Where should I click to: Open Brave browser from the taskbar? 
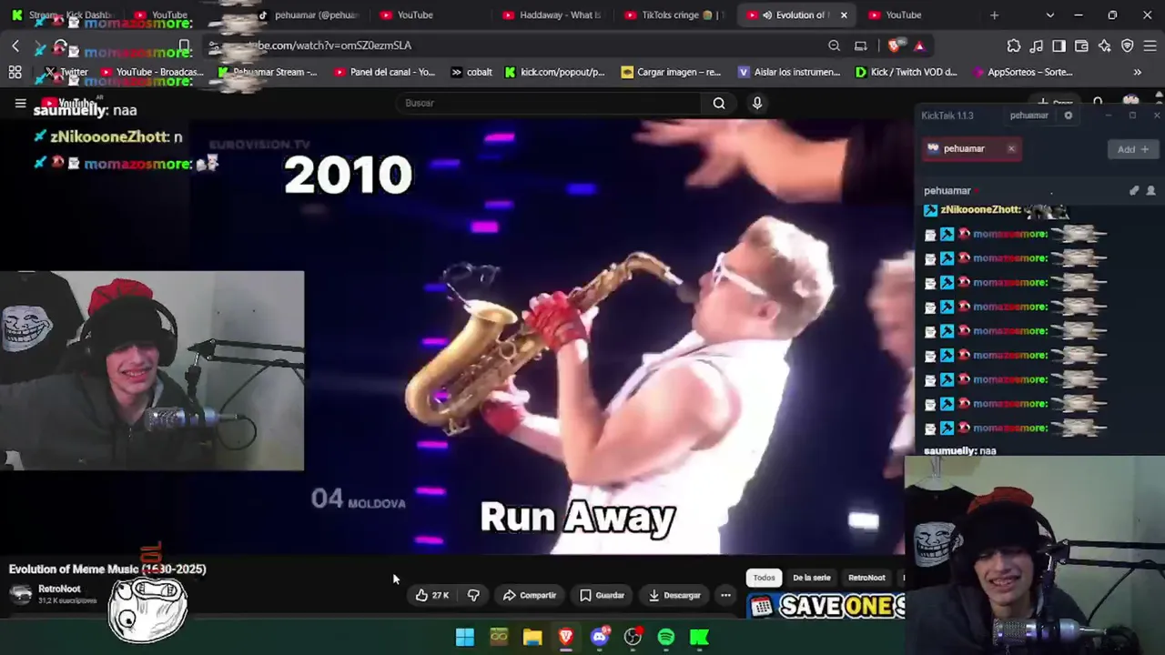click(566, 637)
